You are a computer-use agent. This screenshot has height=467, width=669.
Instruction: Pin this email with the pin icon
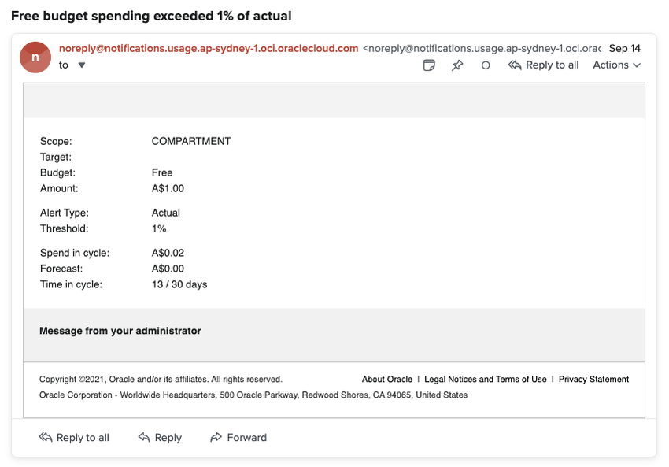(457, 65)
